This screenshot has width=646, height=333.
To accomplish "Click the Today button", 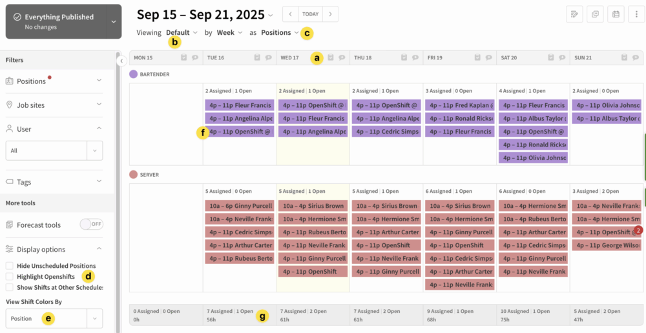I will coord(310,14).
